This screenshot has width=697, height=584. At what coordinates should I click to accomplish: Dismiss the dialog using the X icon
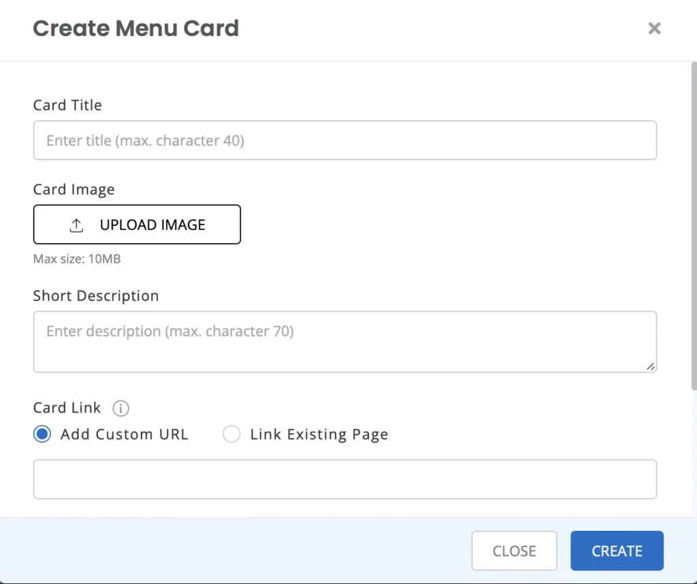654,28
